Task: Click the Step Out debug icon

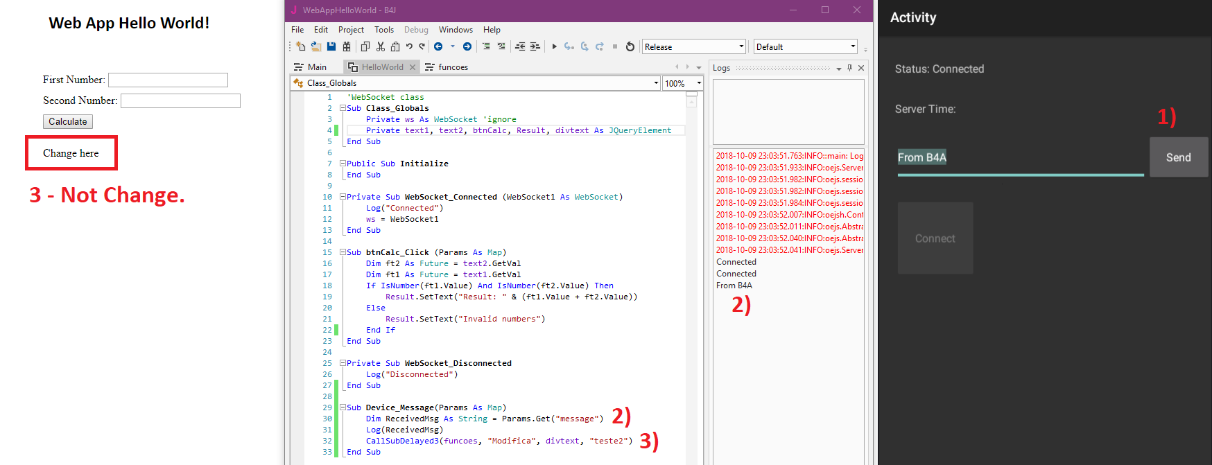Action: pyautogui.click(x=600, y=46)
